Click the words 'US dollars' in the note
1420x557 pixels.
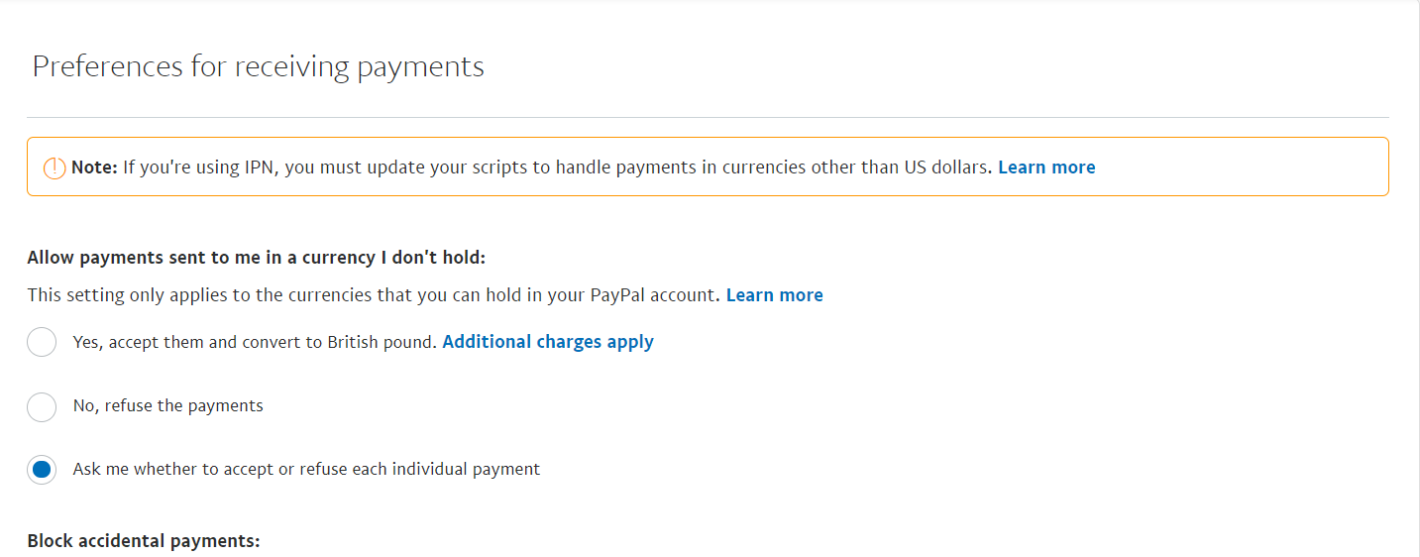pyautogui.click(x=948, y=167)
